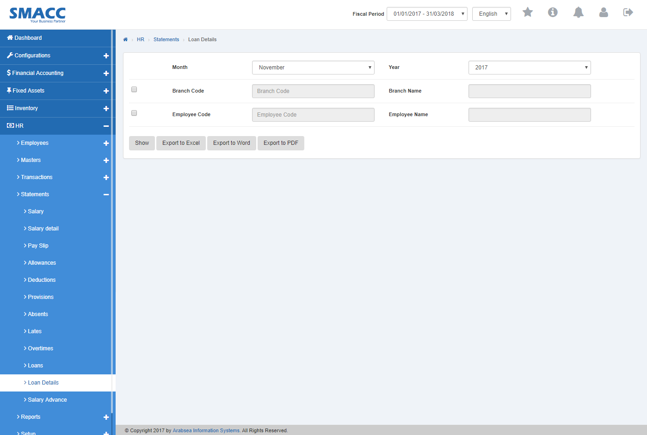
Task: Click the logout icon
Action: pos(628,12)
